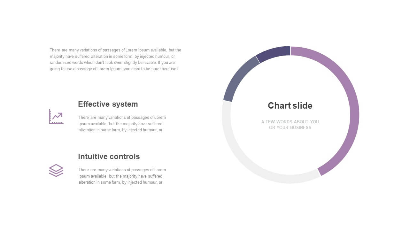Click the stacked layers icon
409x230 pixels.
[x=56, y=171]
